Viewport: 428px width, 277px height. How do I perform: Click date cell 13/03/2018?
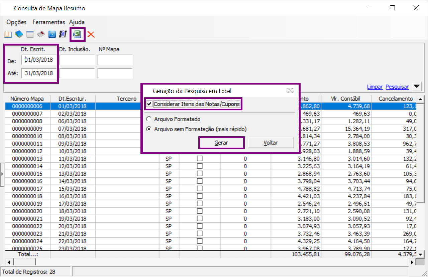point(73,174)
